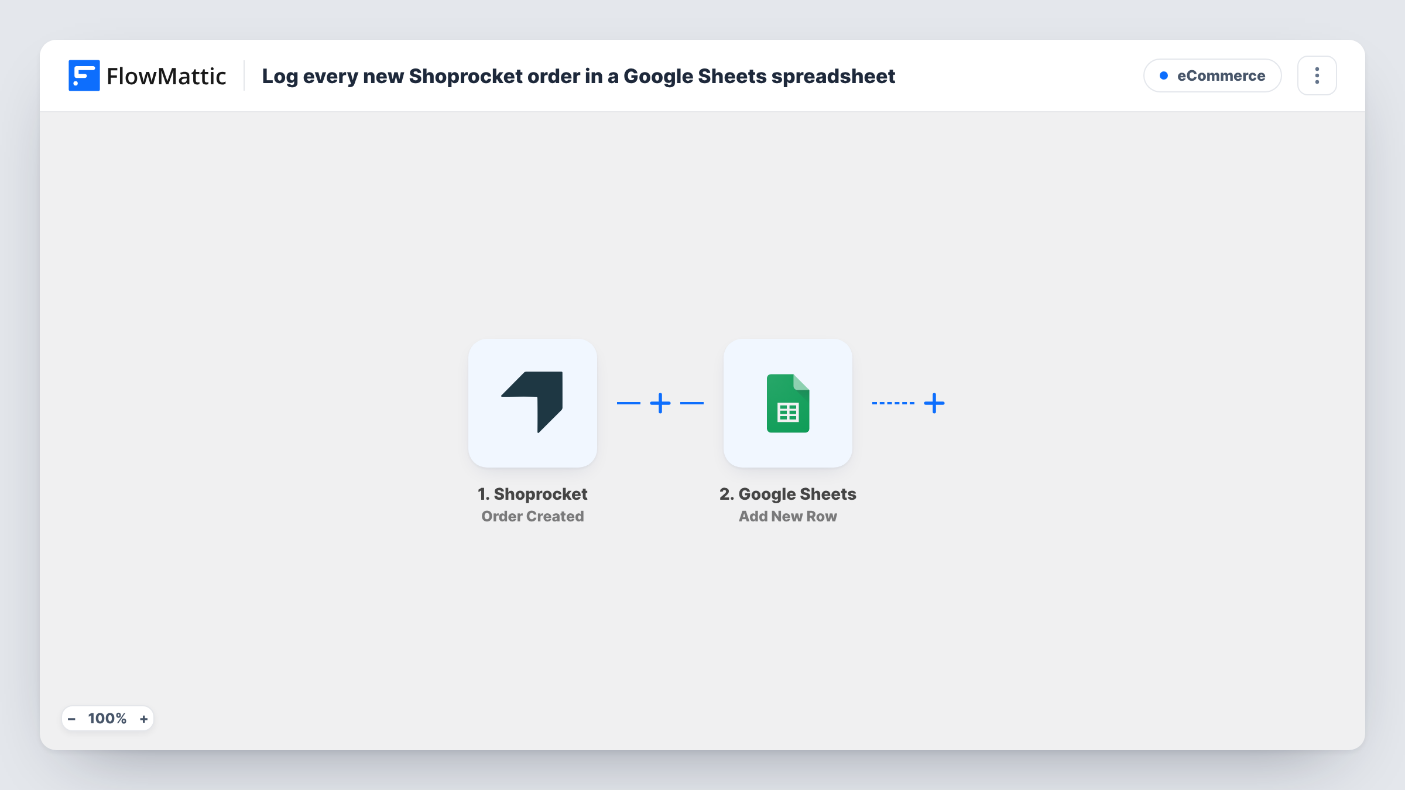This screenshot has width=1405, height=790.
Task: Click the workflow title about Shoprocket orders
Action: [x=578, y=76]
